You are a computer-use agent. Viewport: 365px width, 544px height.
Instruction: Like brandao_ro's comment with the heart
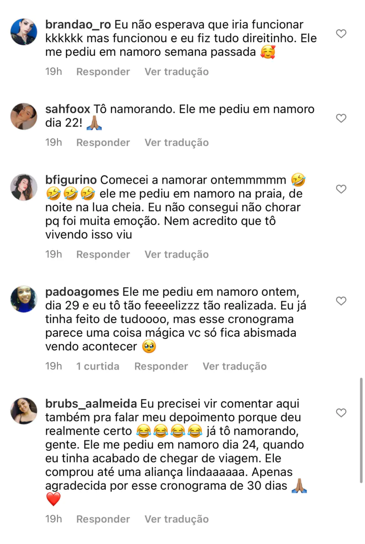point(341,34)
